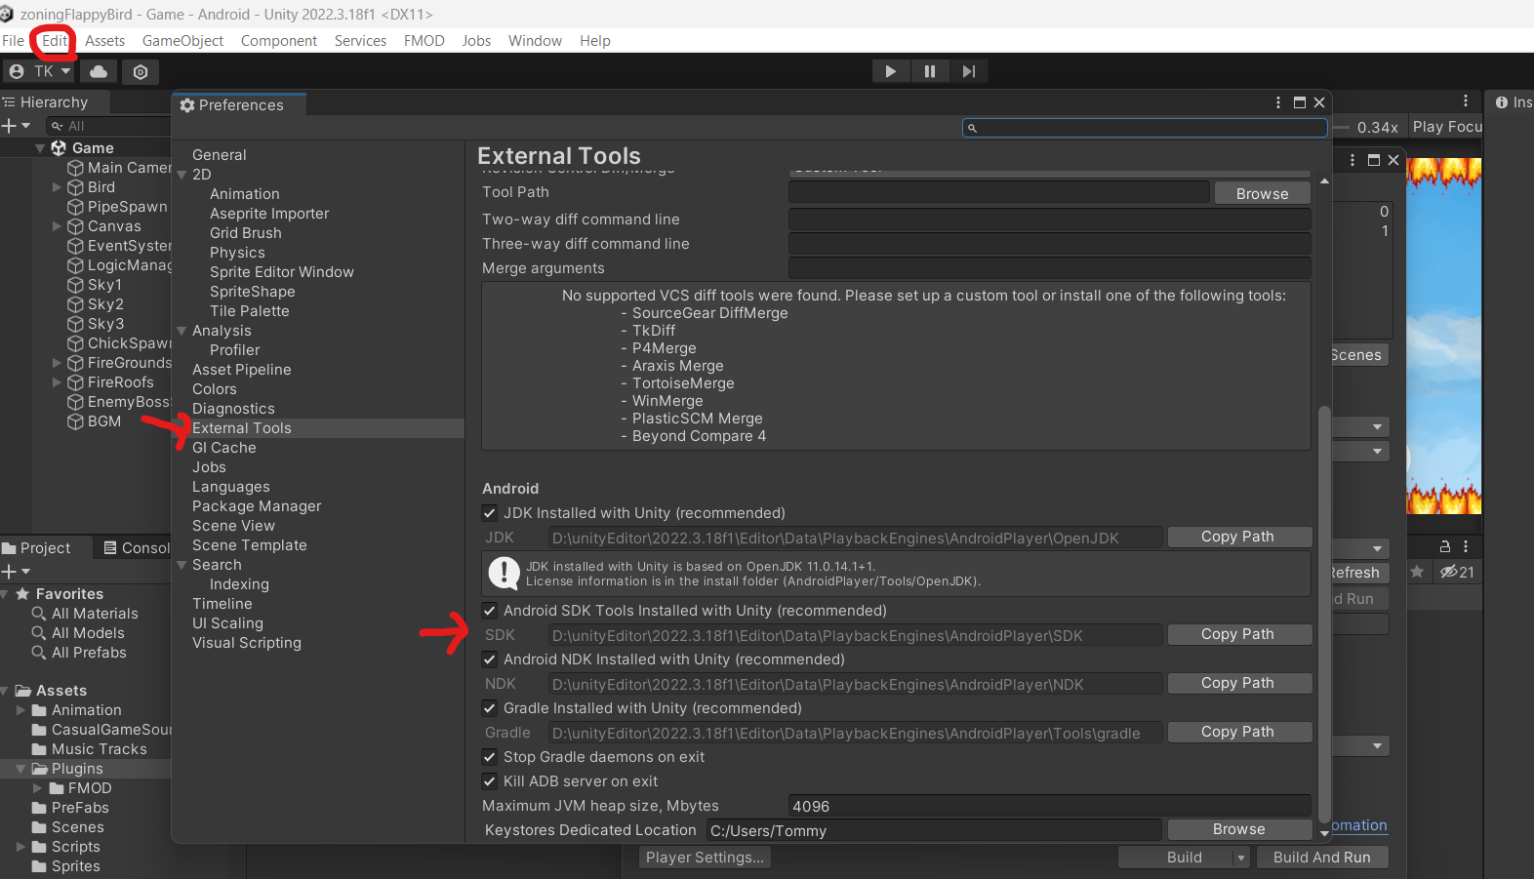Collapse the Search preferences section

point(182,565)
